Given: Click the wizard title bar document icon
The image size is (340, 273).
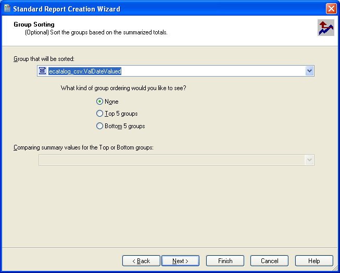Looking at the screenshot, I should coord(7,8).
